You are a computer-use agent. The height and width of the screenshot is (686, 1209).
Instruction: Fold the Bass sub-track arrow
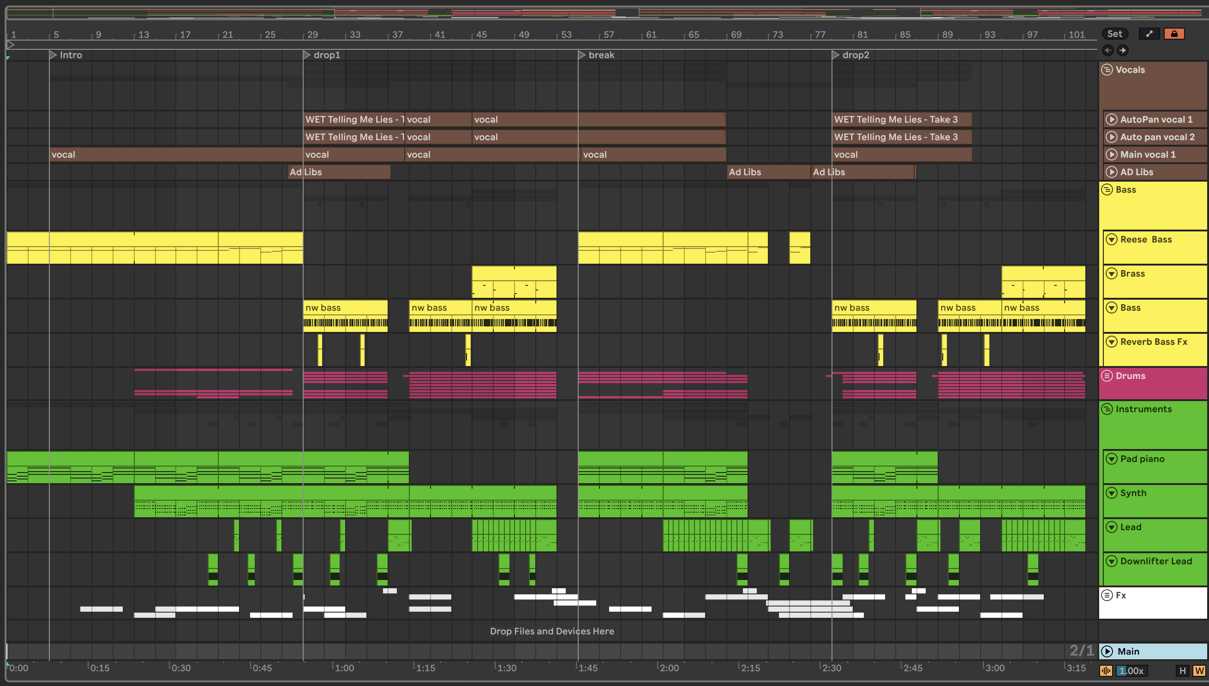(x=1112, y=308)
